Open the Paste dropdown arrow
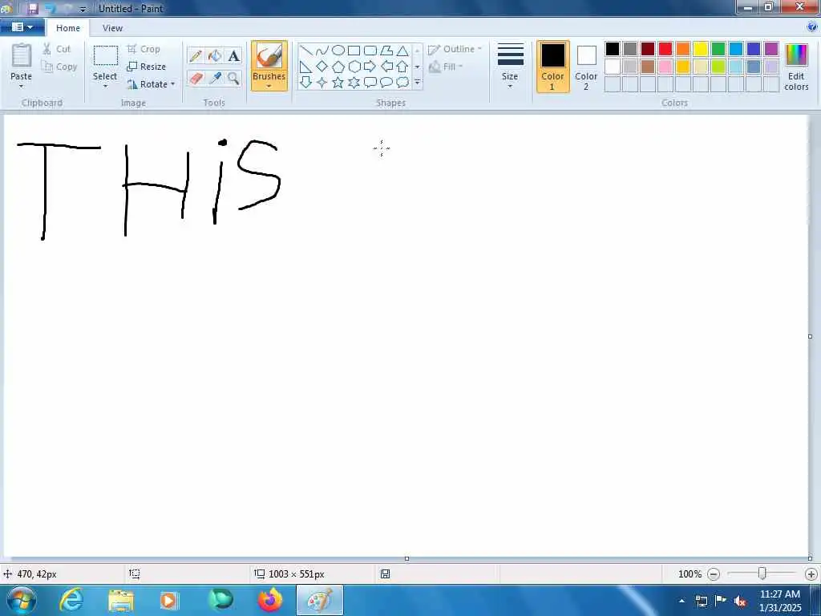This screenshot has height=616, width=821. pos(22,87)
